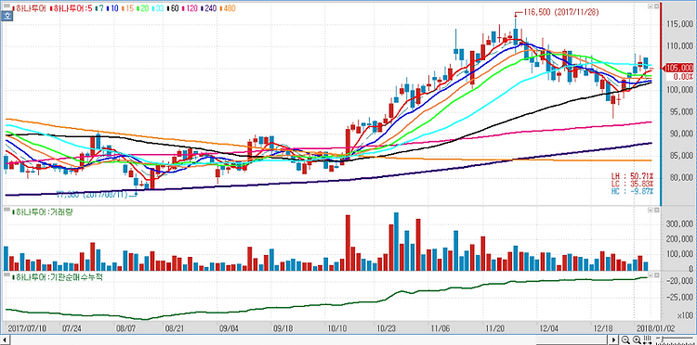Click the 300,000 volume axis label
Image resolution: width=697 pixels, height=345 pixels.
click(680, 224)
